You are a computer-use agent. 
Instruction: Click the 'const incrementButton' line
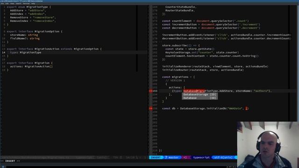pos(211,24)
